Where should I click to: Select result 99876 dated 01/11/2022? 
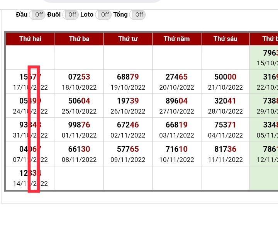(x=79, y=125)
